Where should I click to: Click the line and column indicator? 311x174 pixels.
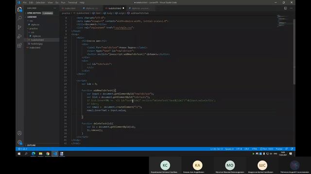(x=216, y=149)
